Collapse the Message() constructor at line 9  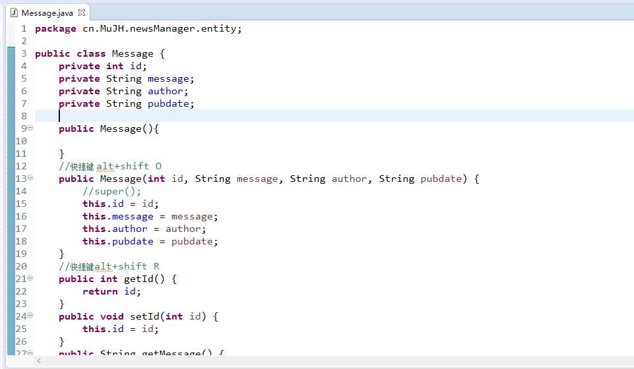point(30,128)
